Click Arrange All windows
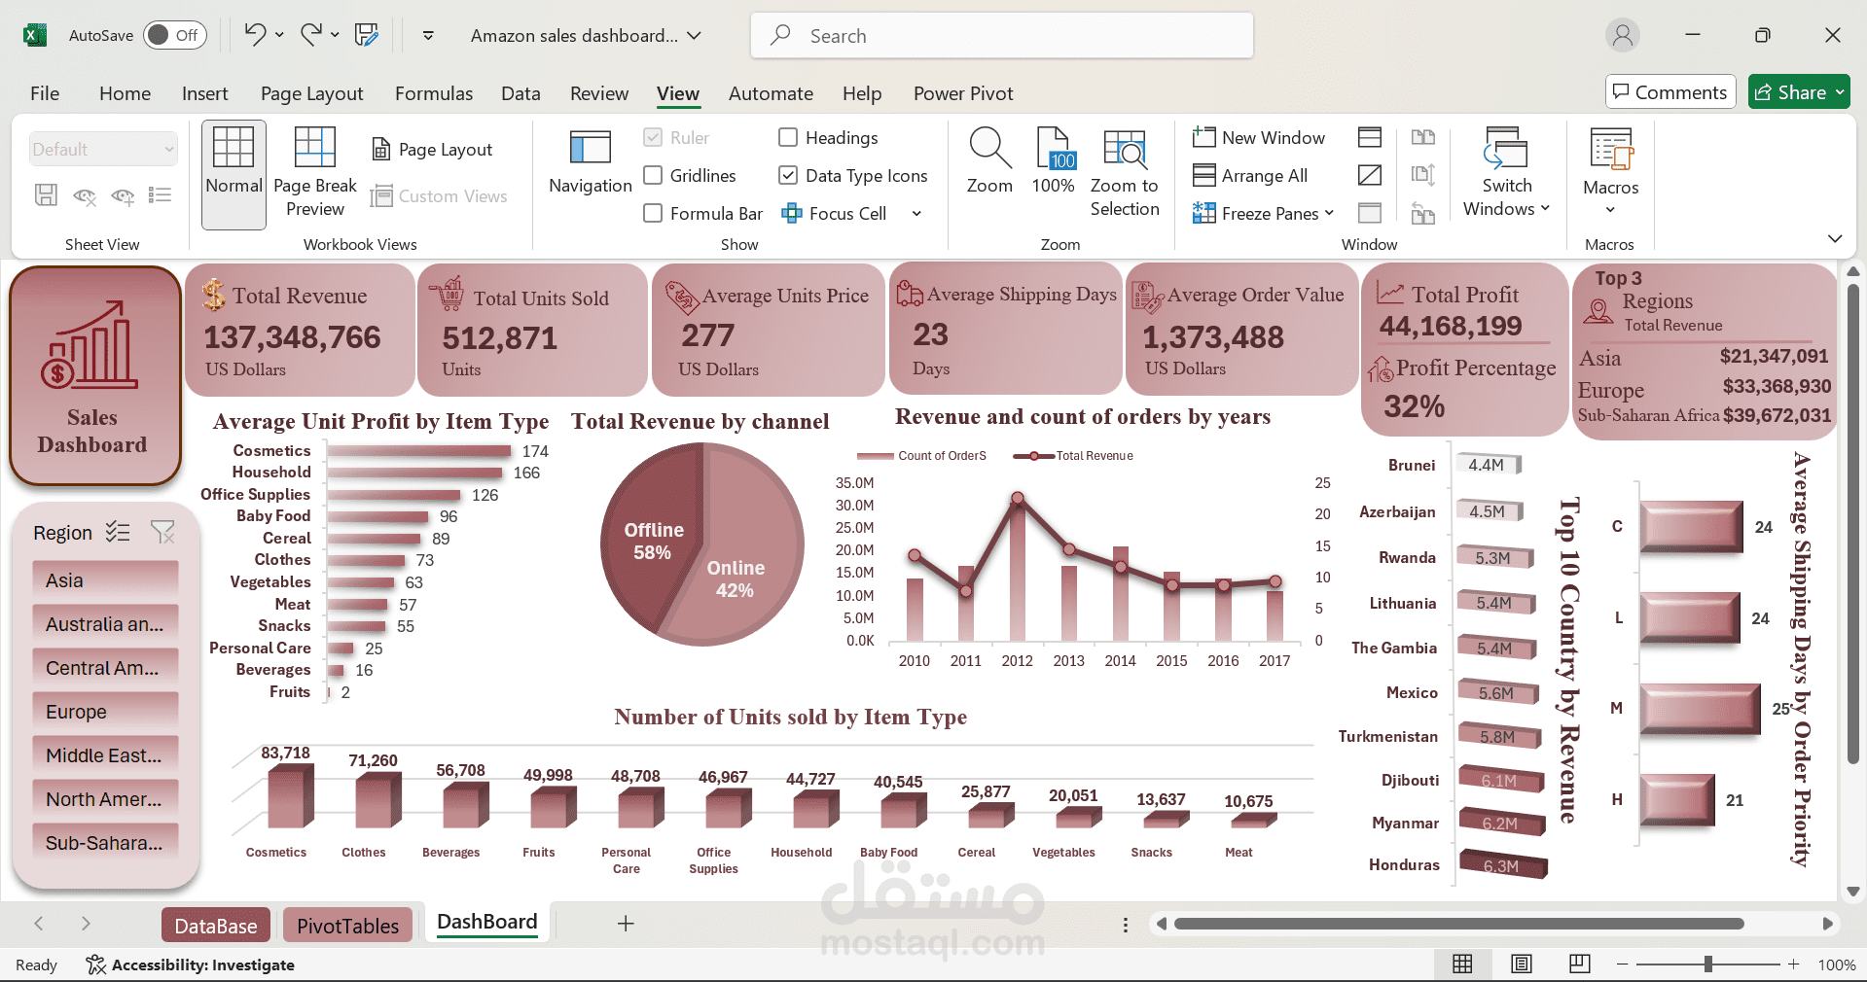This screenshot has height=982, width=1867. 1251,176
